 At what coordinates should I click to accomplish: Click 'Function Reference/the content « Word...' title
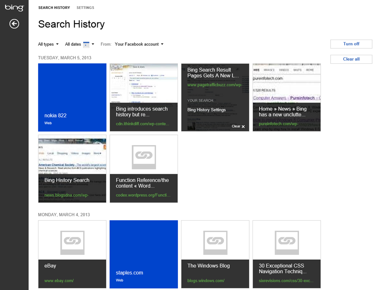142,183
